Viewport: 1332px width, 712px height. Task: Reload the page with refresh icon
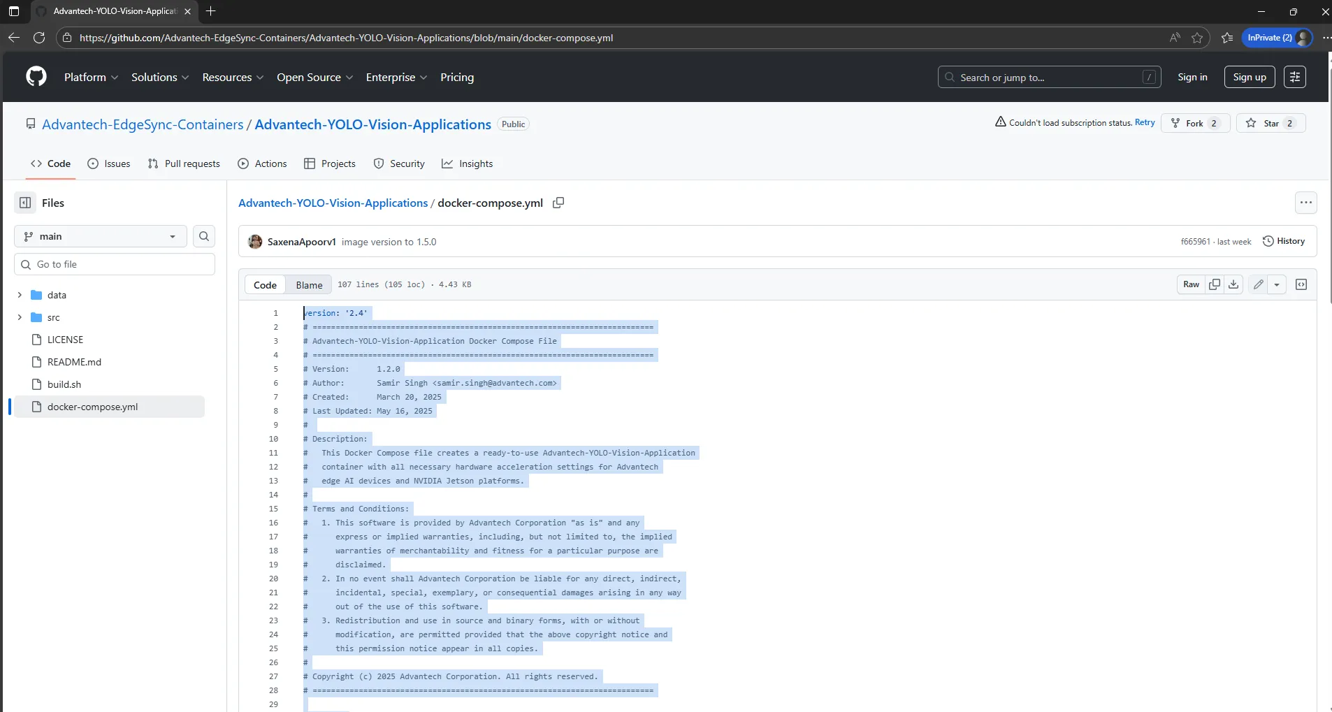tap(39, 38)
